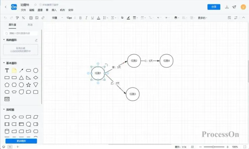Viewport: 249px width, 149px height.
Task: Open the sliders settings icon
Action: (x=236, y=18)
